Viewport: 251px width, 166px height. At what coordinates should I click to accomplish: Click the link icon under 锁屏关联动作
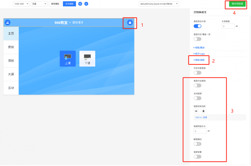196,111
